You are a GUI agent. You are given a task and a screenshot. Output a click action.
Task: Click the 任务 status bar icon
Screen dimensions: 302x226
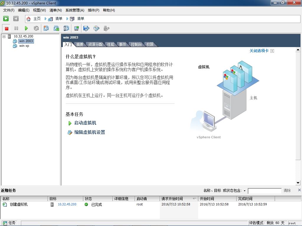(x=5, y=223)
